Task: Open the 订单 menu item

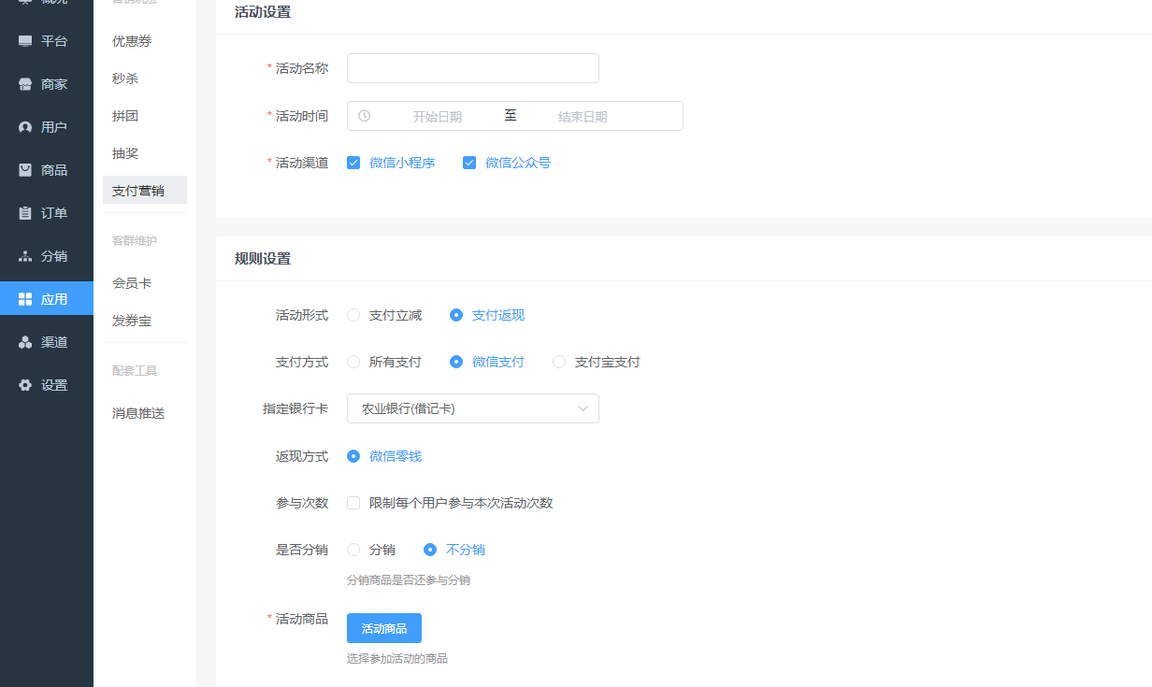Action: pos(47,213)
